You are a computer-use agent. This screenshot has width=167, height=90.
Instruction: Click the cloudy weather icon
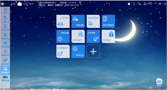coord(20,4)
